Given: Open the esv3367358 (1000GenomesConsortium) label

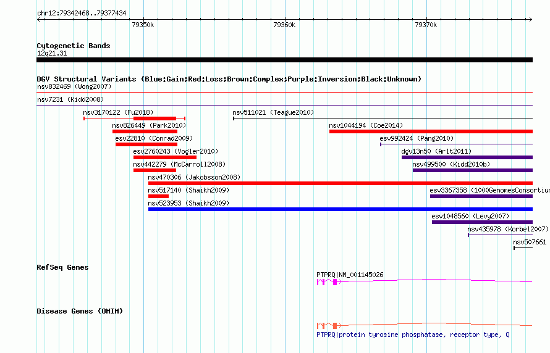Looking at the screenshot, I should 489,190.
